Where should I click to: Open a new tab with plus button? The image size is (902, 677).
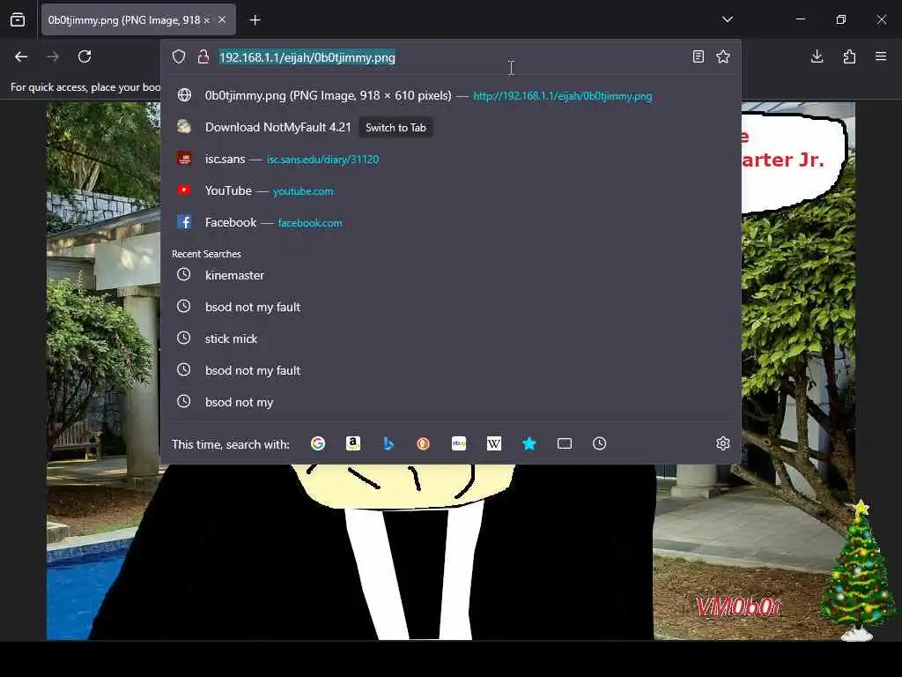click(255, 20)
